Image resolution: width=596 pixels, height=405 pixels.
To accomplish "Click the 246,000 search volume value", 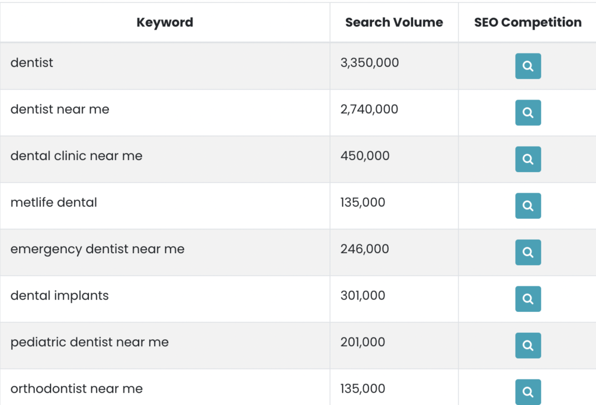I will (364, 249).
